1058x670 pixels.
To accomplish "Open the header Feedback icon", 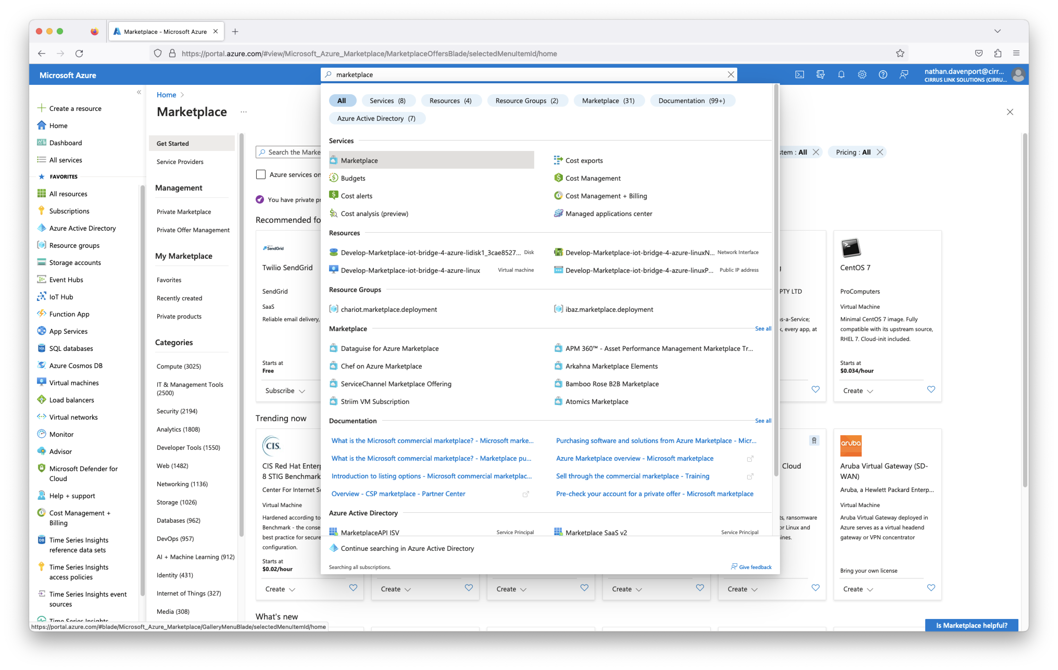I will (903, 75).
